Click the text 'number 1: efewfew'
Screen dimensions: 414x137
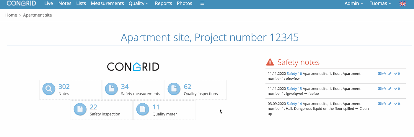[283, 79]
